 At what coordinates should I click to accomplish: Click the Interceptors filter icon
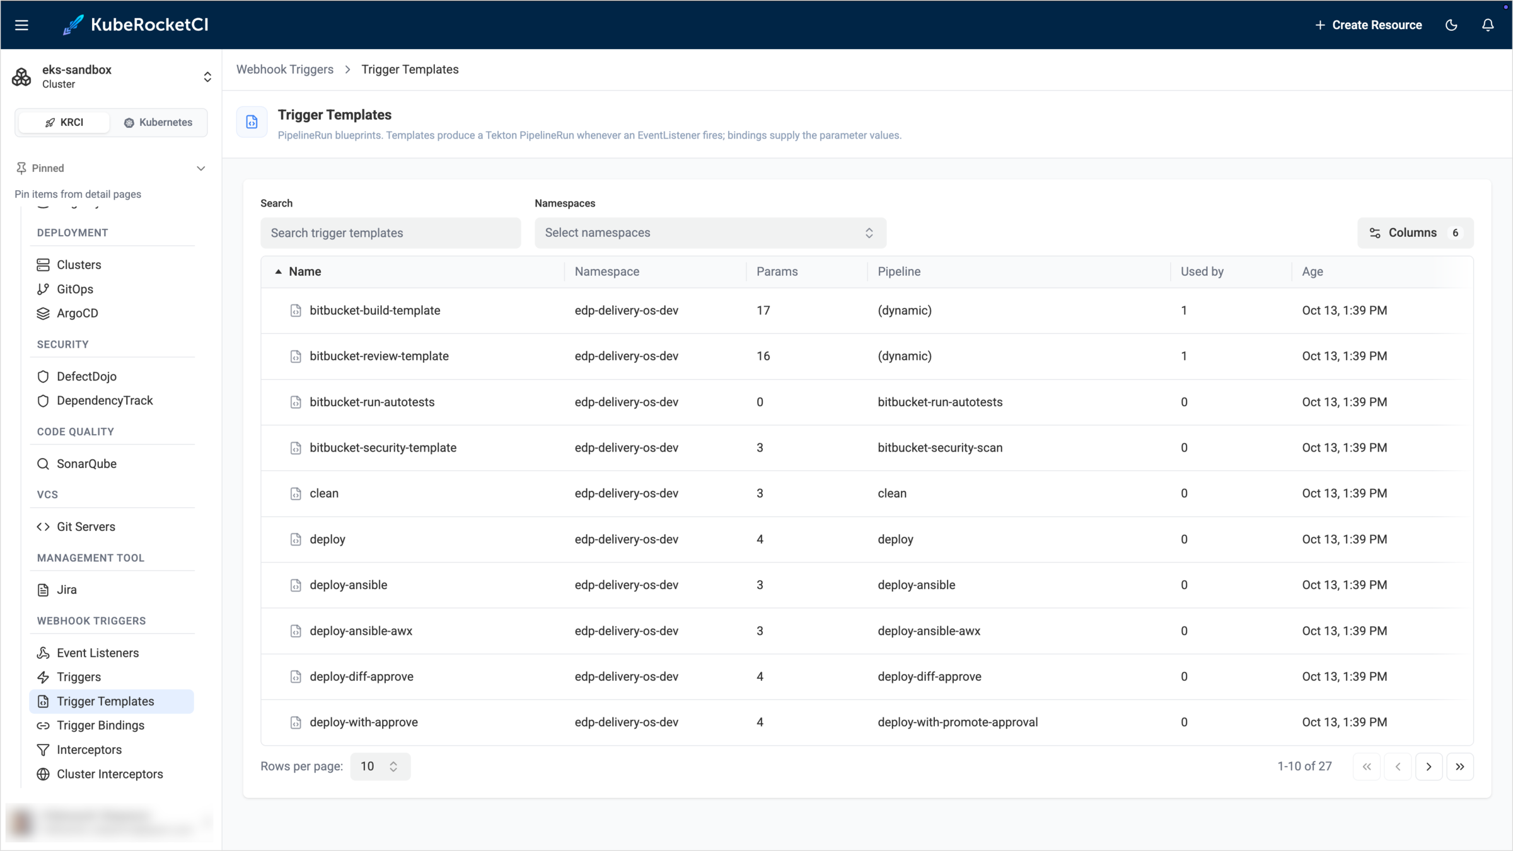(x=43, y=750)
